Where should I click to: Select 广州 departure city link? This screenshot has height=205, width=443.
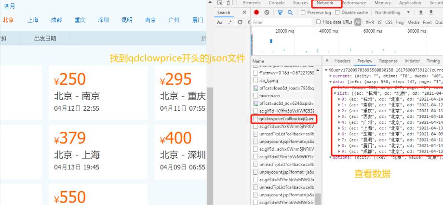pyautogui.click(x=174, y=20)
